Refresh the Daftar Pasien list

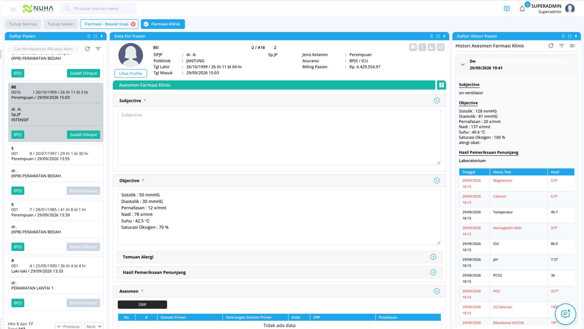pos(87,49)
